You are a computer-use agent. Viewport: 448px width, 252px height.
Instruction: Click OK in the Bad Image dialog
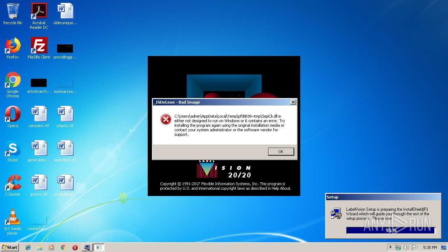281,152
